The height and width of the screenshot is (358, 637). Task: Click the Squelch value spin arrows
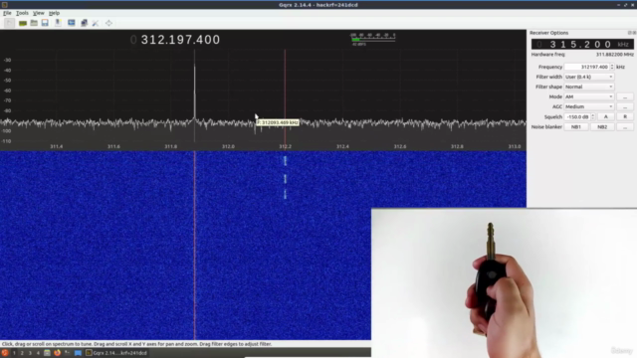click(593, 117)
